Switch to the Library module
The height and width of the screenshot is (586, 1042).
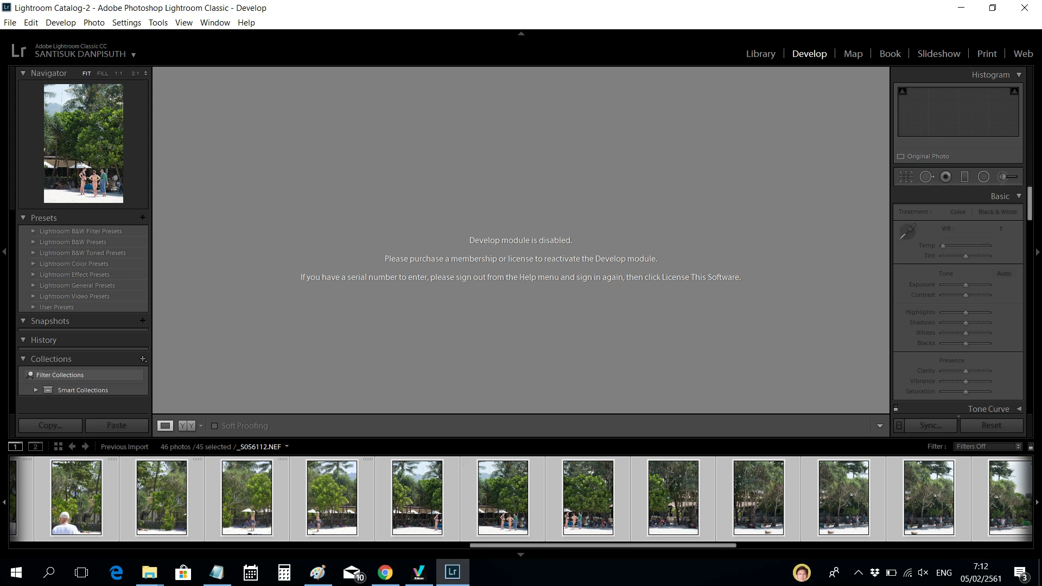coord(760,54)
